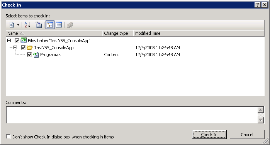Screen dimensions: 270x145
Task: Enable Don't show Check In dialog checkbox
Action: [8, 137]
